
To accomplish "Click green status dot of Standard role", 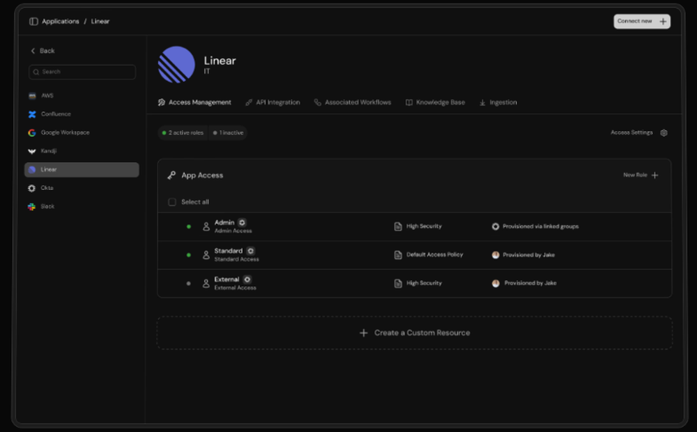I will tap(188, 255).
